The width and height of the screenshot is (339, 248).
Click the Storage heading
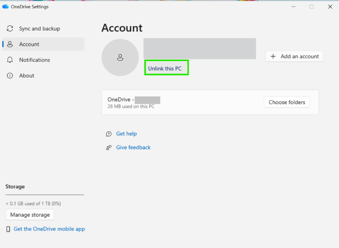(x=15, y=187)
